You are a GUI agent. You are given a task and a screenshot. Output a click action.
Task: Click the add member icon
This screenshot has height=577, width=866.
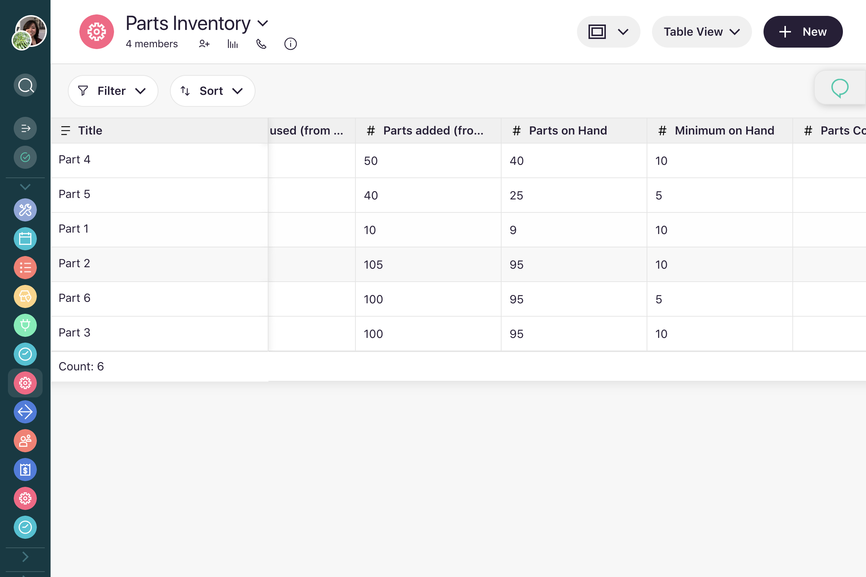pos(204,44)
